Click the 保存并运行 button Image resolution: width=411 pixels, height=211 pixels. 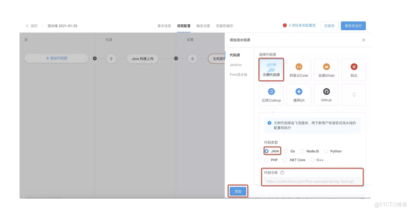coord(353,25)
